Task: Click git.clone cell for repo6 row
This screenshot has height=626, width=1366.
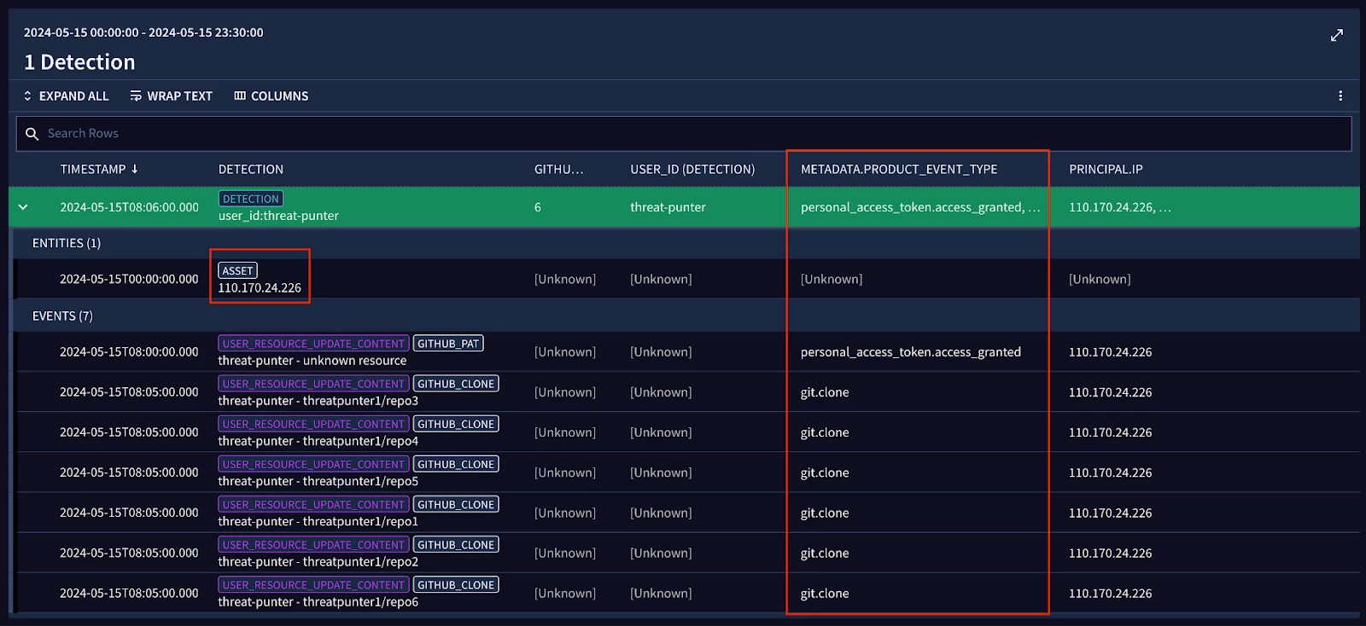Action: tap(825, 594)
